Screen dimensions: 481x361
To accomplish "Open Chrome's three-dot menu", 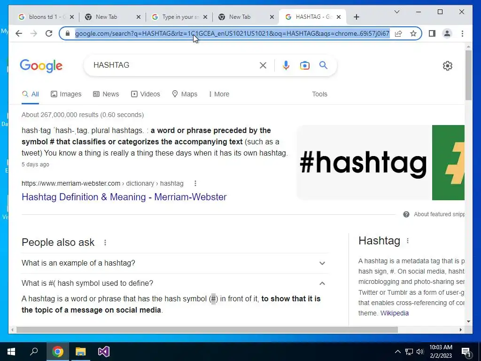I will click(x=462, y=33).
